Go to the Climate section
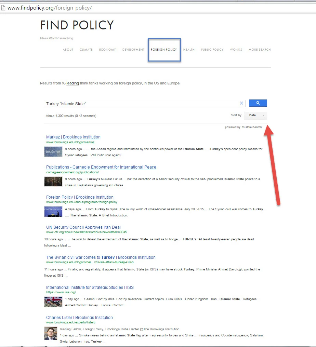 coord(86,50)
